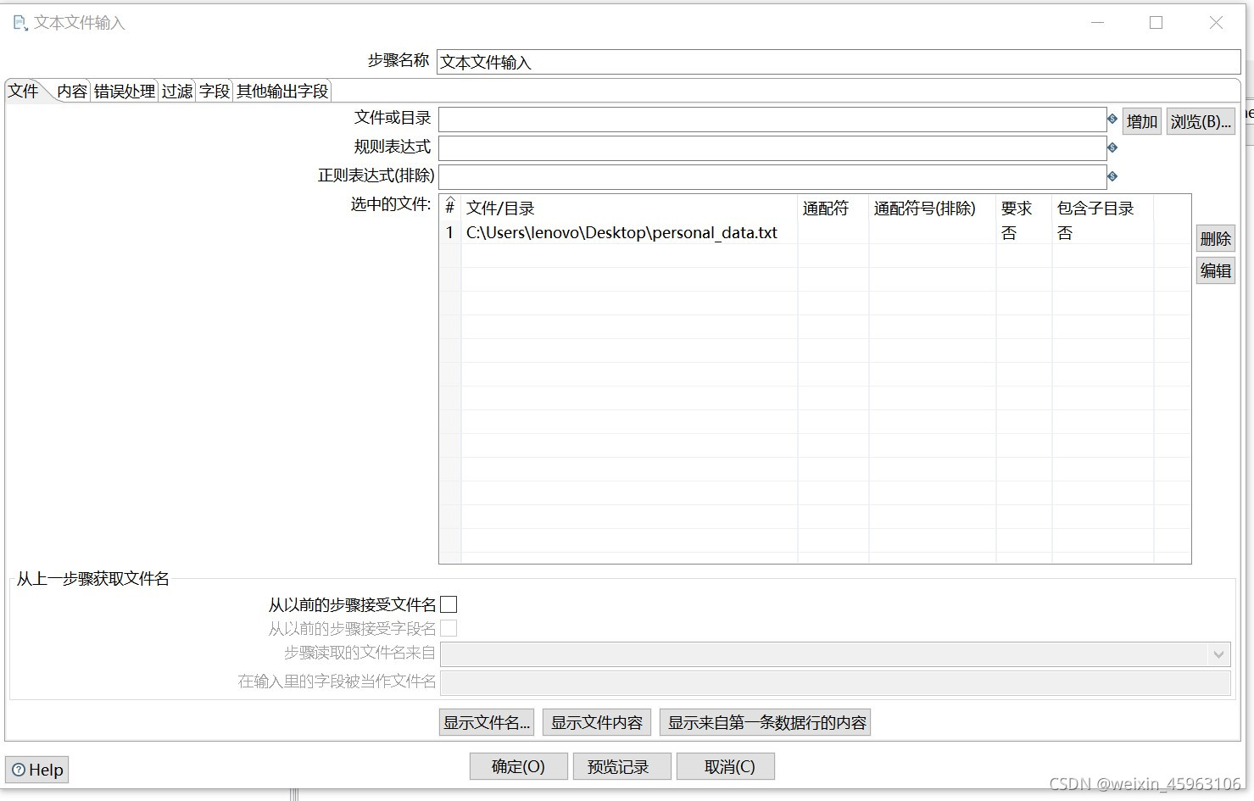Click the 浏览(B)... button
The height and width of the screenshot is (801, 1254).
click(x=1201, y=121)
